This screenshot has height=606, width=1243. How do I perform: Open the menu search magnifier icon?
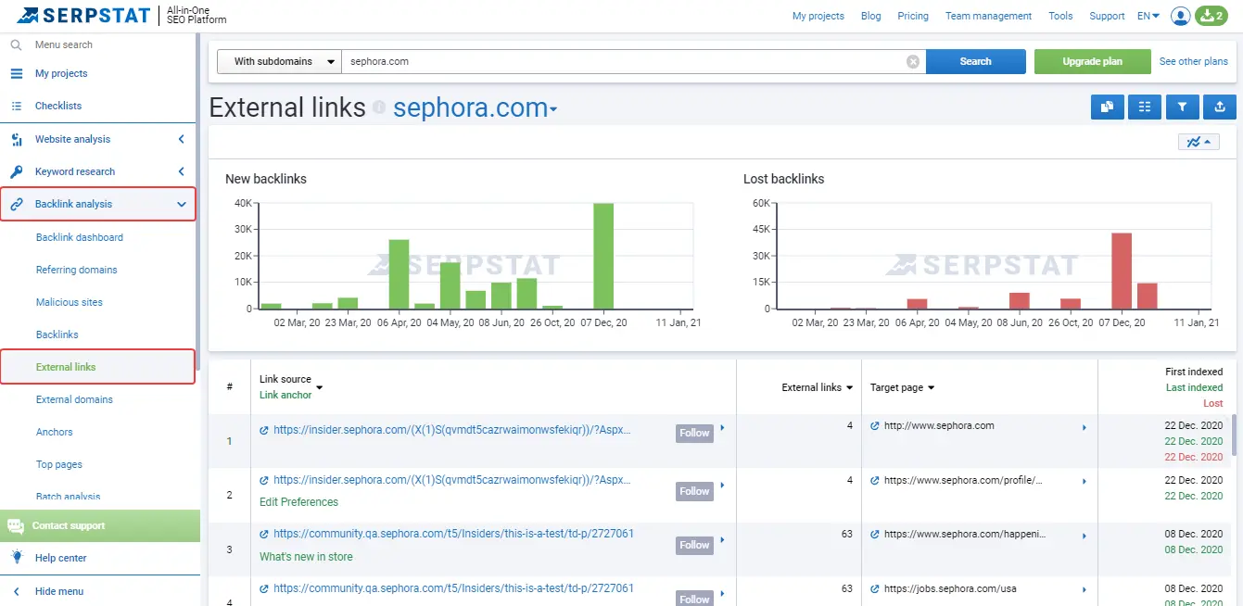[x=15, y=44]
